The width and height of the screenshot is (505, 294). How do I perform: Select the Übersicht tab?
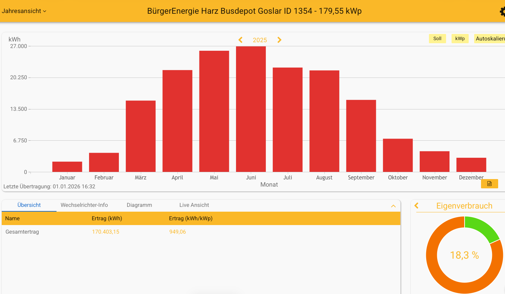29,205
